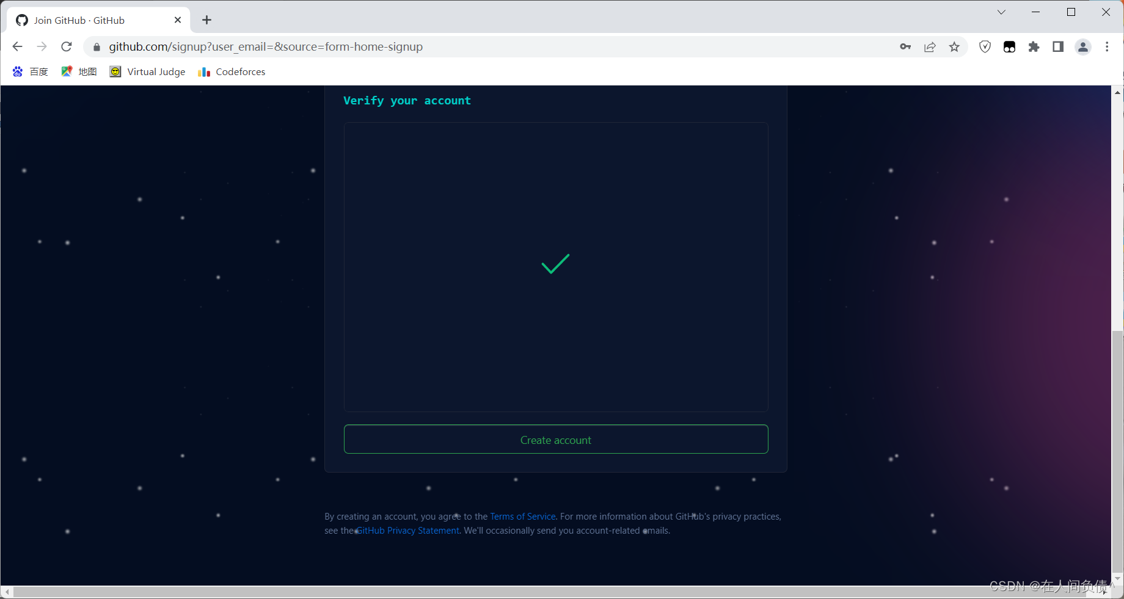
Task: Open the Codeforces bookmark
Action: pos(232,71)
